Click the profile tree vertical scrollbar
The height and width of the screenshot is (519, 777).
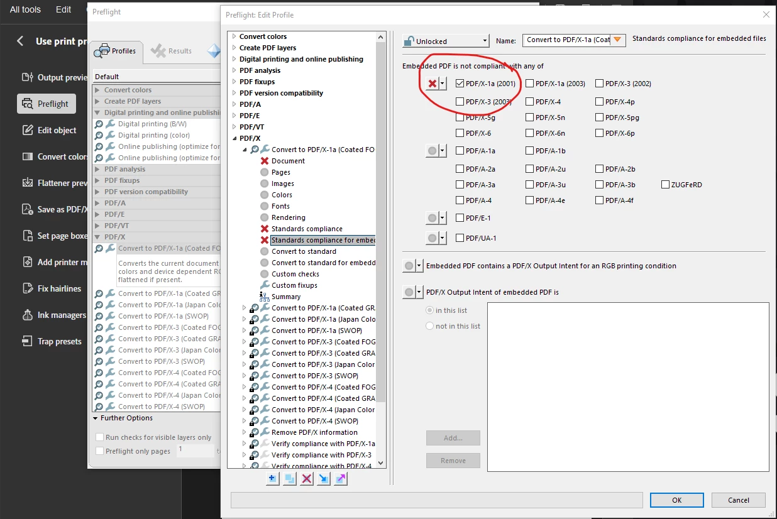pos(381,248)
